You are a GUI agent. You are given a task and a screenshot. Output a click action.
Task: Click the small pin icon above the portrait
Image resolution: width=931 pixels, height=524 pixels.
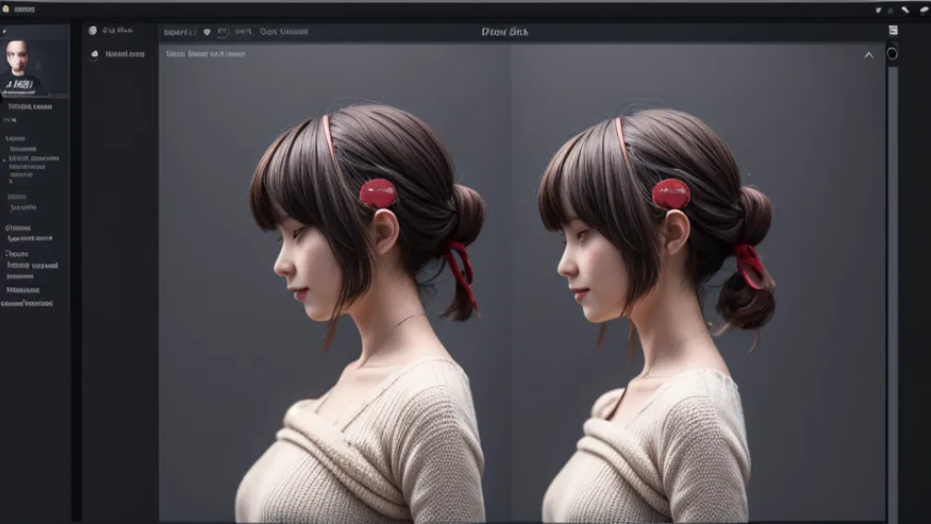4,30
